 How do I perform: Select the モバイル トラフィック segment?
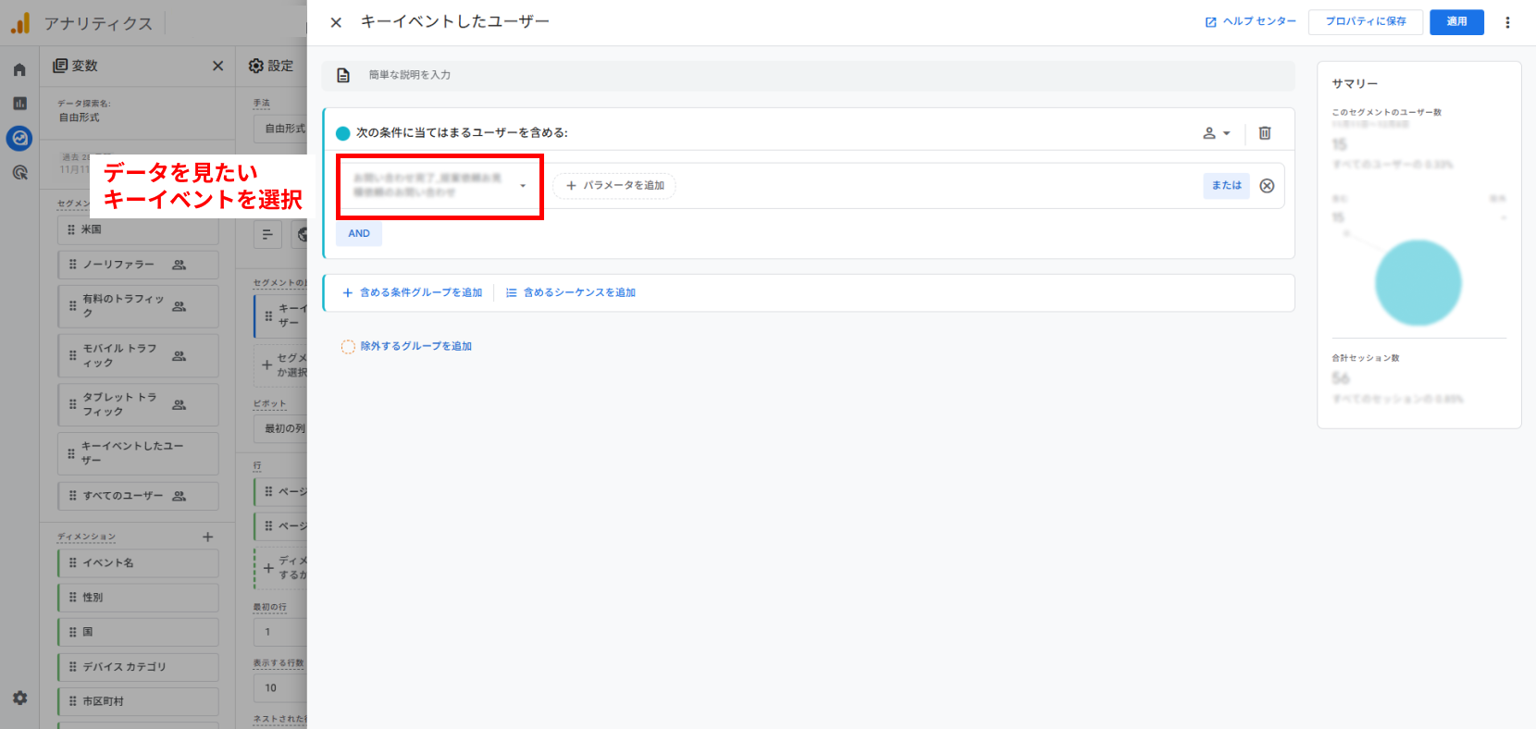pyautogui.click(x=138, y=356)
